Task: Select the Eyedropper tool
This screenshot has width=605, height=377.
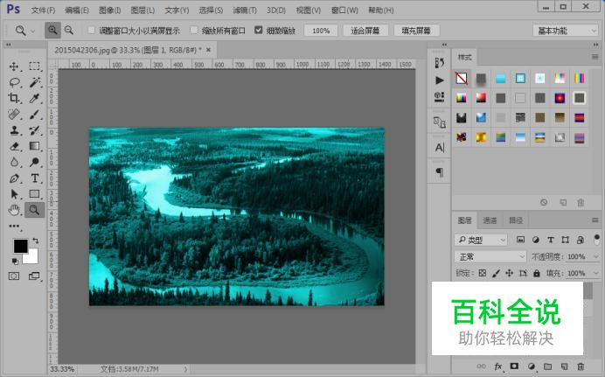Action: pyautogui.click(x=34, y=98)
